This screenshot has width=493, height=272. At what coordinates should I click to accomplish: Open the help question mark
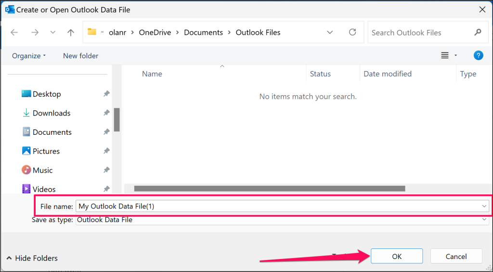478,55
